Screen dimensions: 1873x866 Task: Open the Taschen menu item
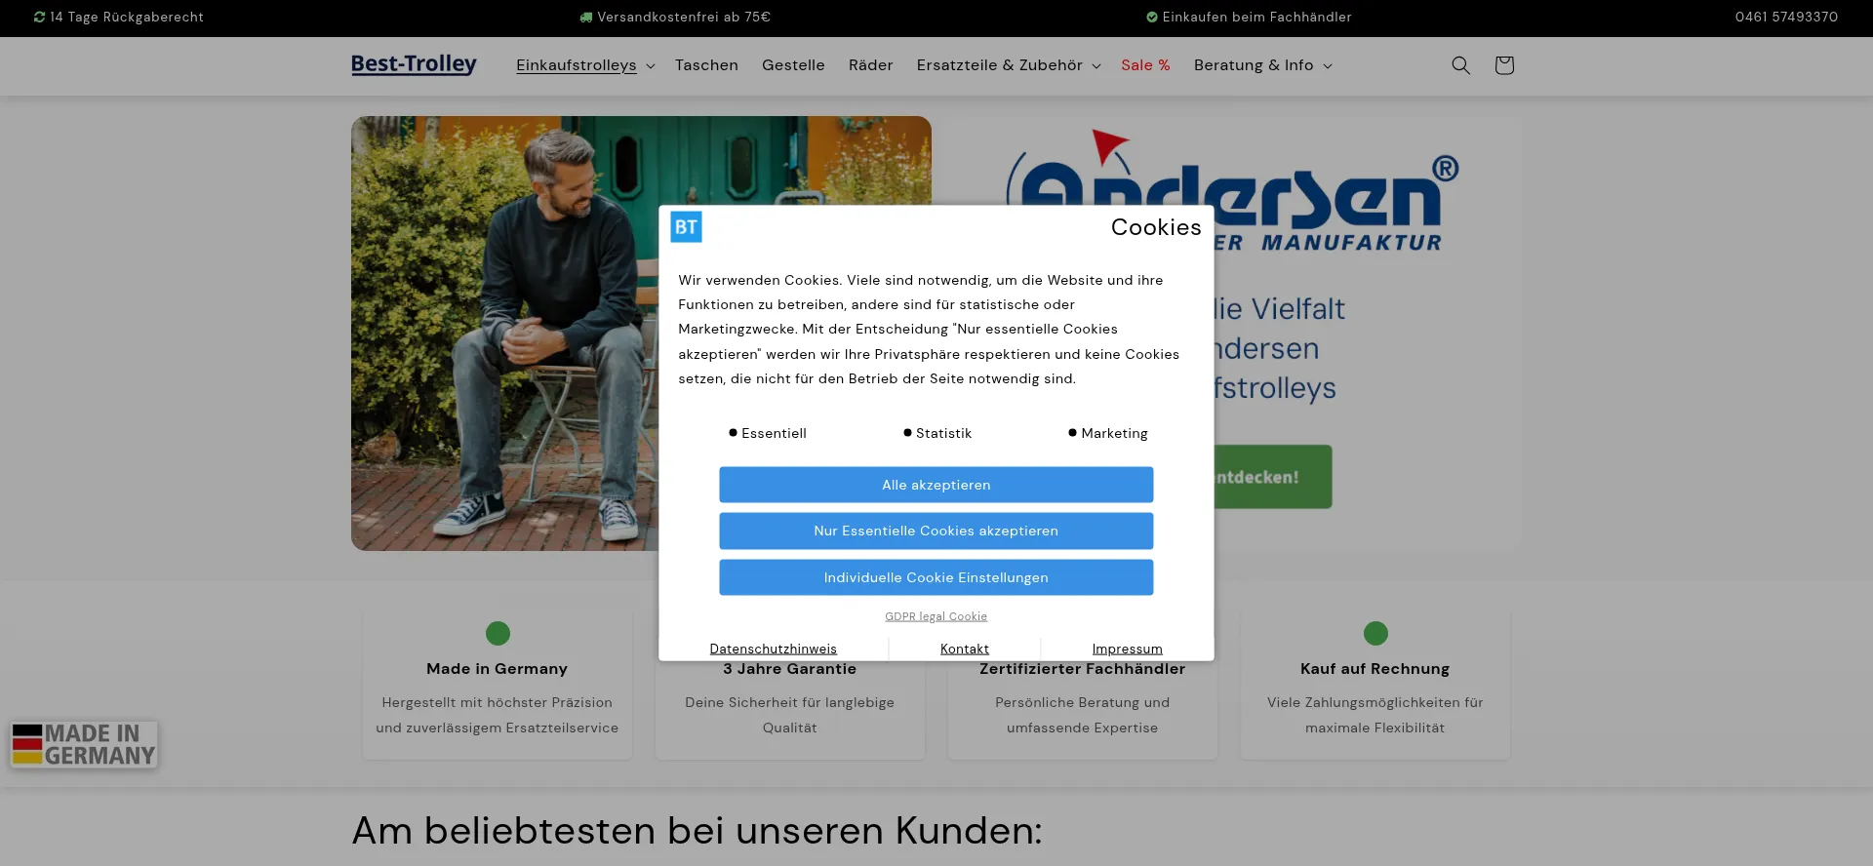[x=706, y=65]
